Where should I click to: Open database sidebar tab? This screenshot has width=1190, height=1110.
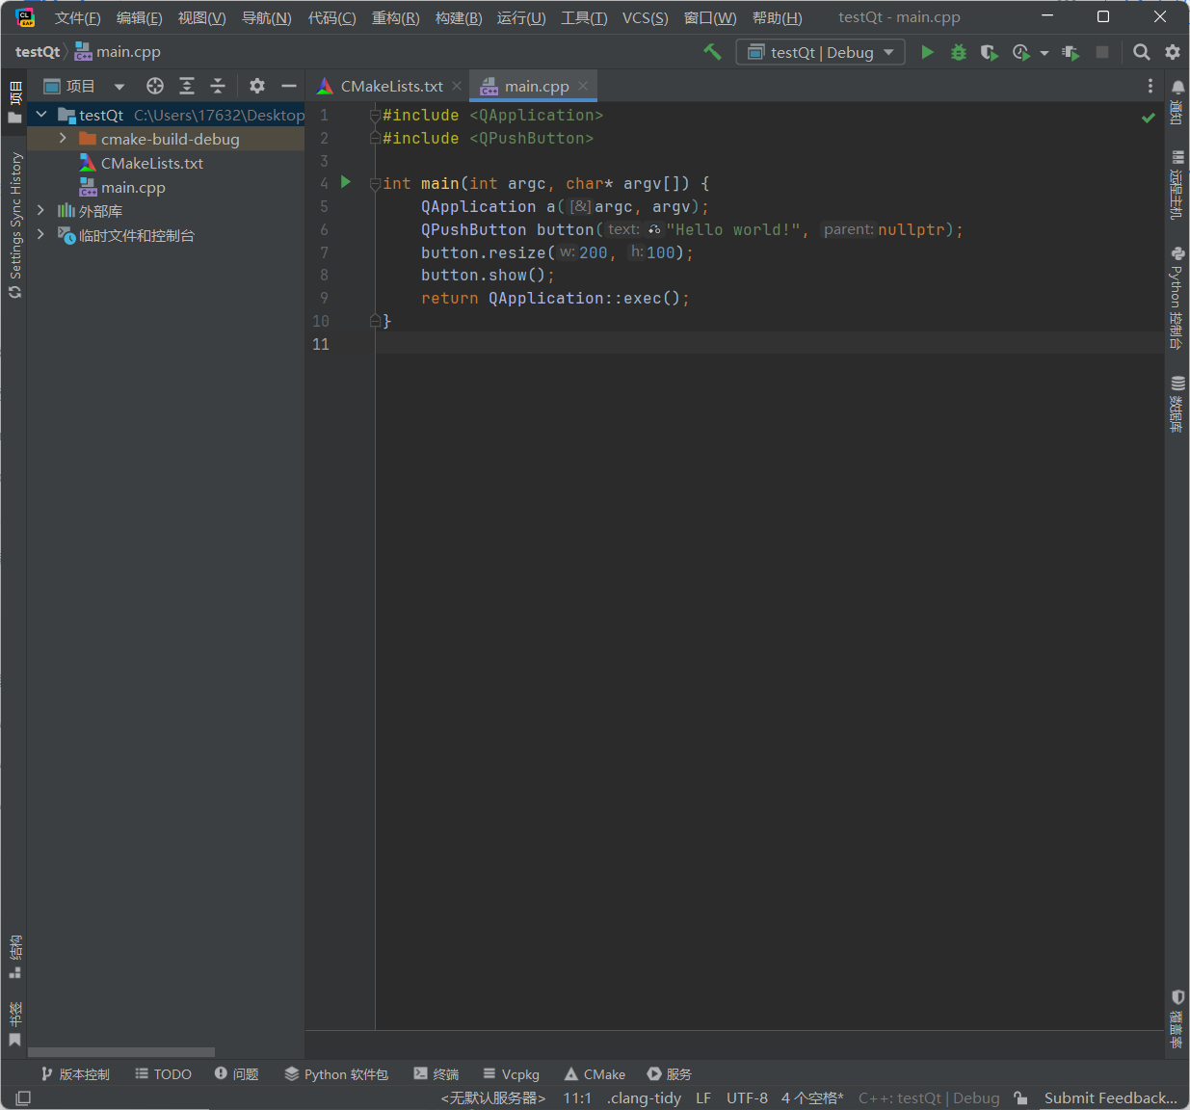click(x=1177, y=404)
